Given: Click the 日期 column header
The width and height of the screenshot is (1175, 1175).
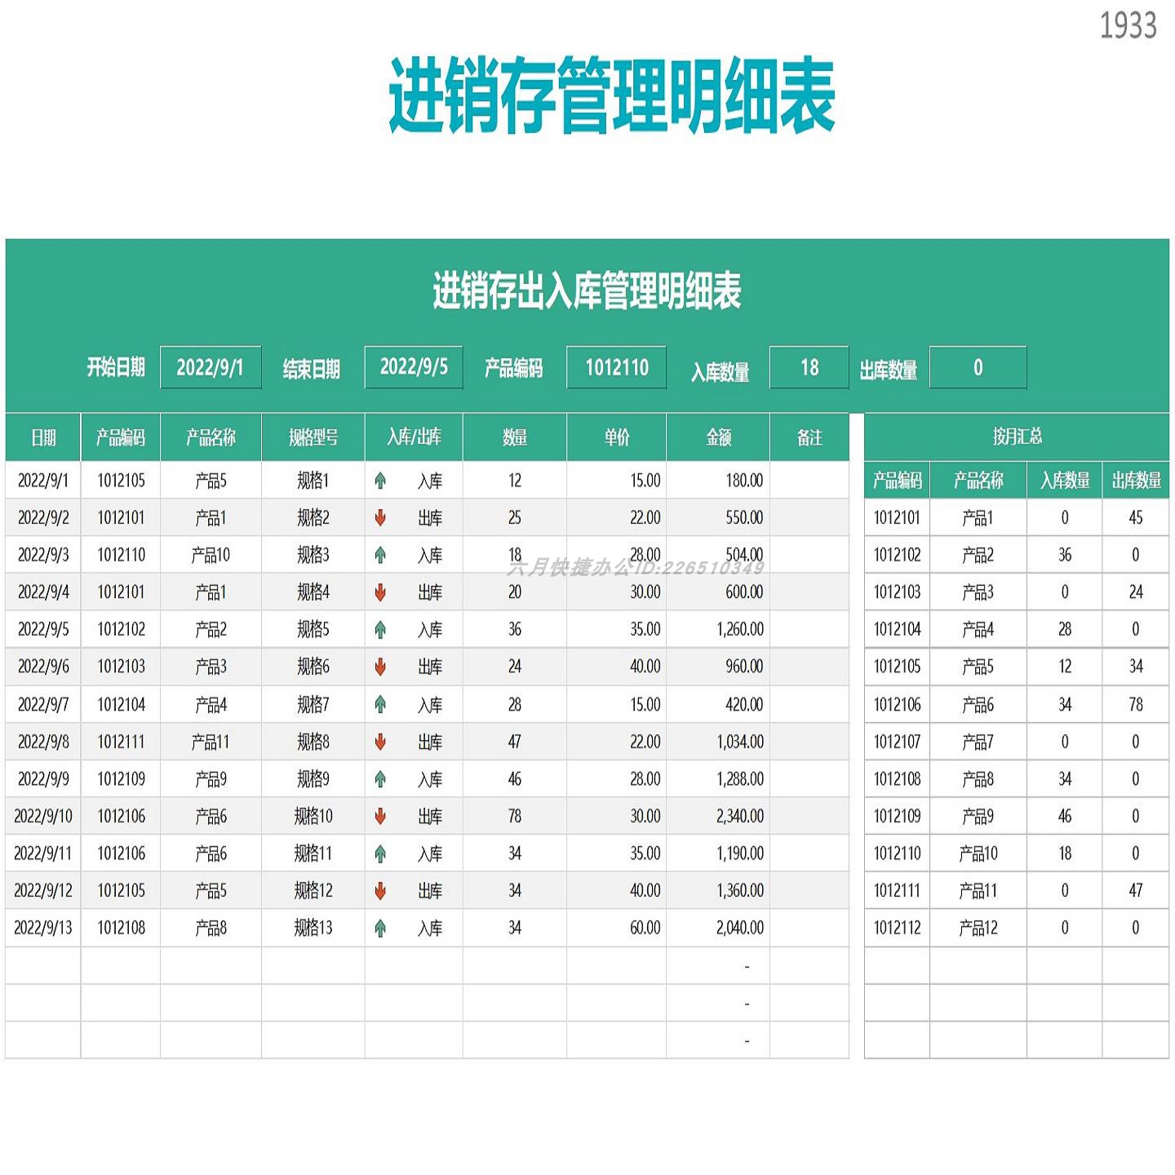Looking at the screenshot, I should 43,437.
